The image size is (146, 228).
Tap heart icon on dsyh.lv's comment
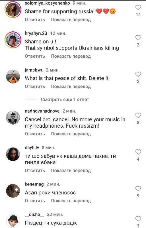(x=138, y=152)
